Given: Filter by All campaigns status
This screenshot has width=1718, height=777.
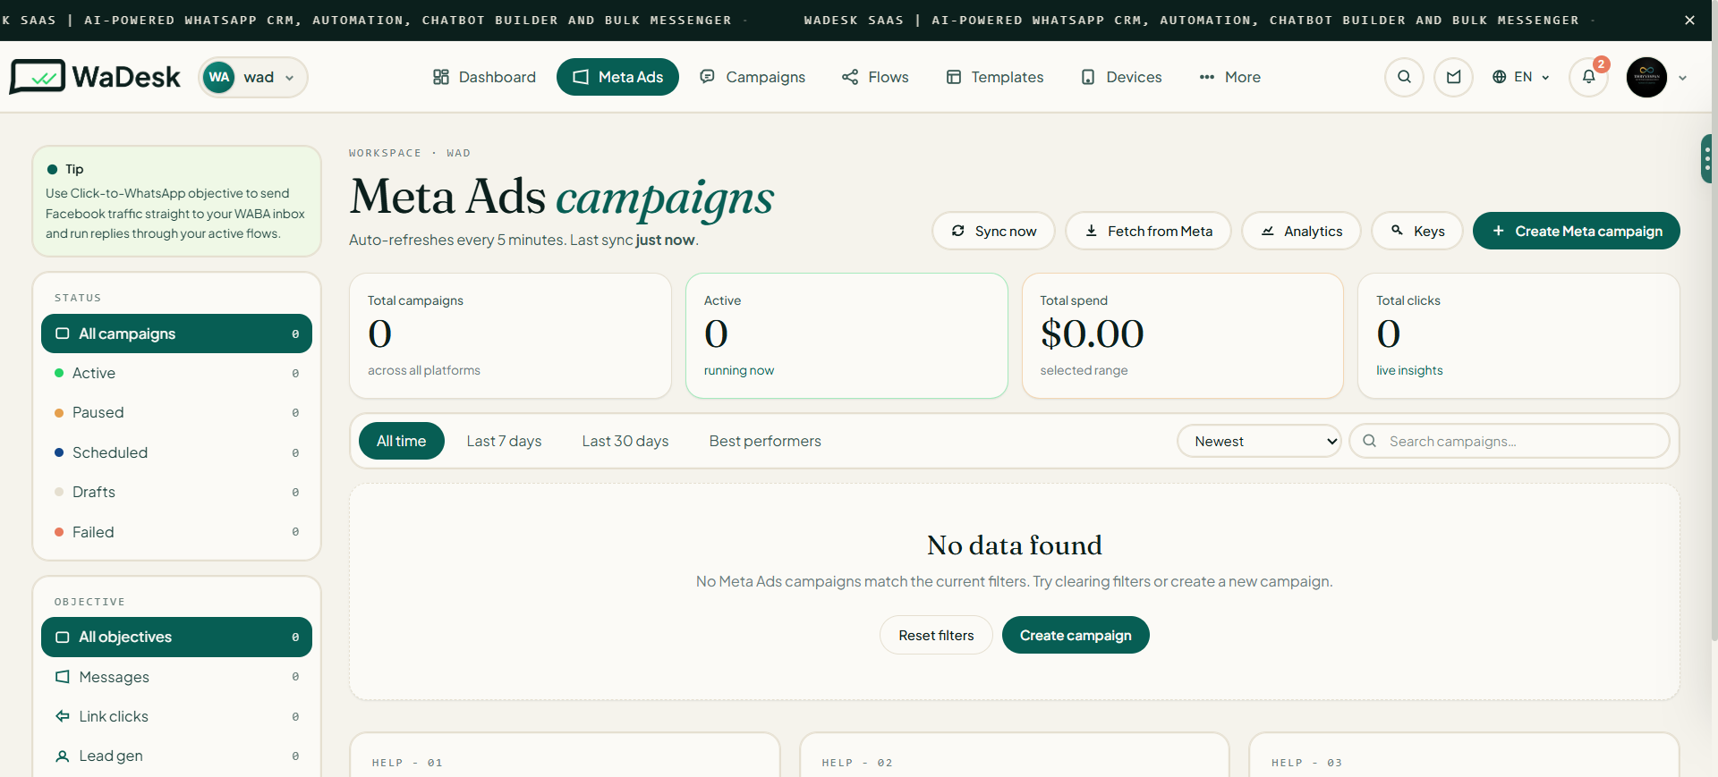Looking at the screenshot, I should pos(176,334).
